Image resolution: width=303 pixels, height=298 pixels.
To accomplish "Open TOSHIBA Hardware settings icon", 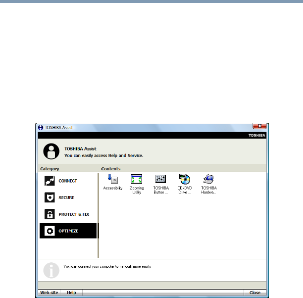I will coord(208,184).
